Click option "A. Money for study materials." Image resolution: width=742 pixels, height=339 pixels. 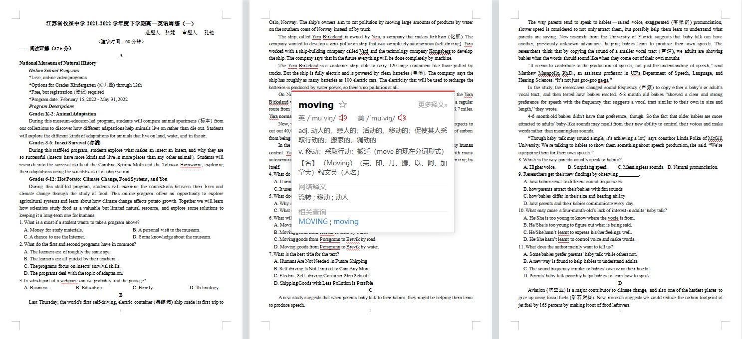point(54,230)
